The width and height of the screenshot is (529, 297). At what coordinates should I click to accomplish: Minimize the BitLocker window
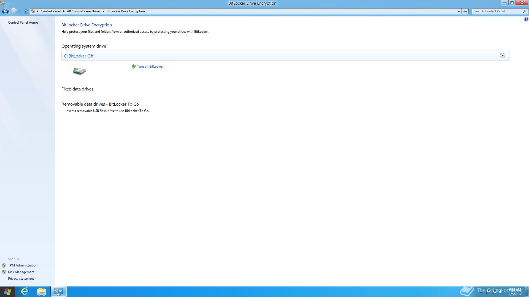click(505, 3)
